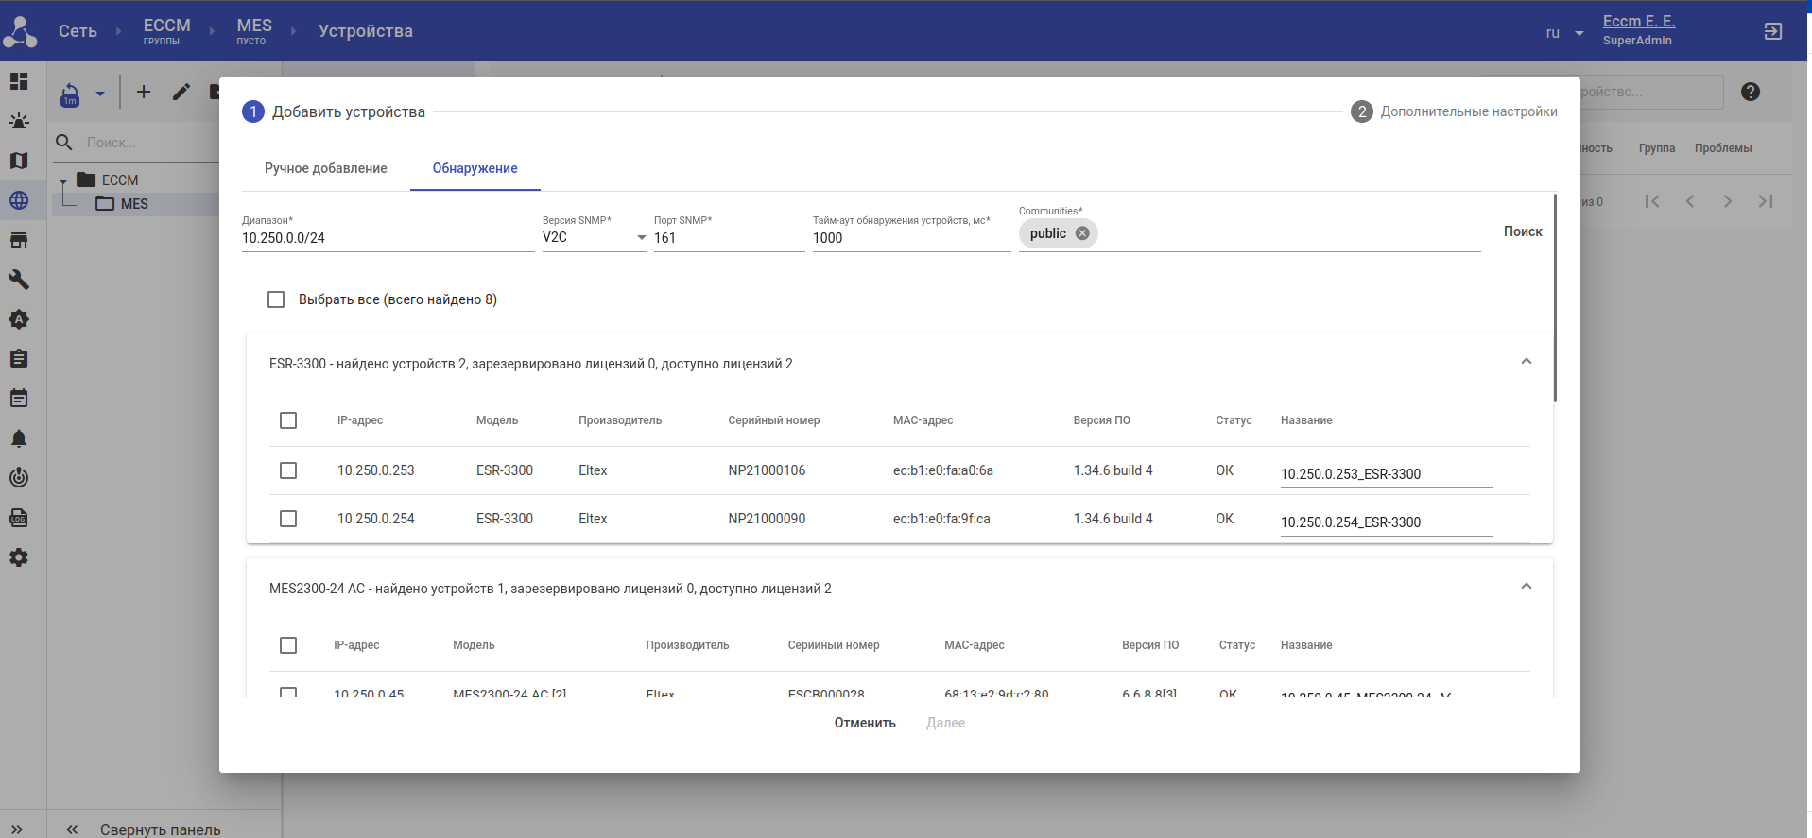Open the radar monitoring icon in the sidebar
The image size is (1812, 838).
19,478
